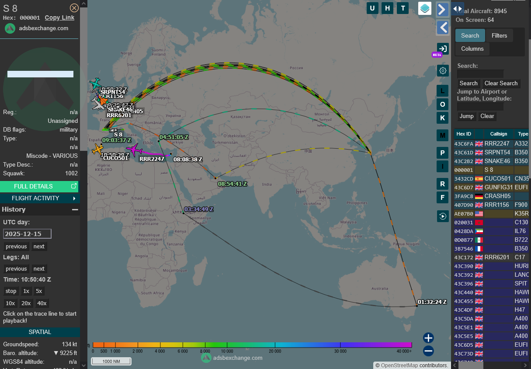The height and width of the screenshot is (369, 531).
Task: Toggle the M button on the map sidebar
Action: click(x=443, y=136)
